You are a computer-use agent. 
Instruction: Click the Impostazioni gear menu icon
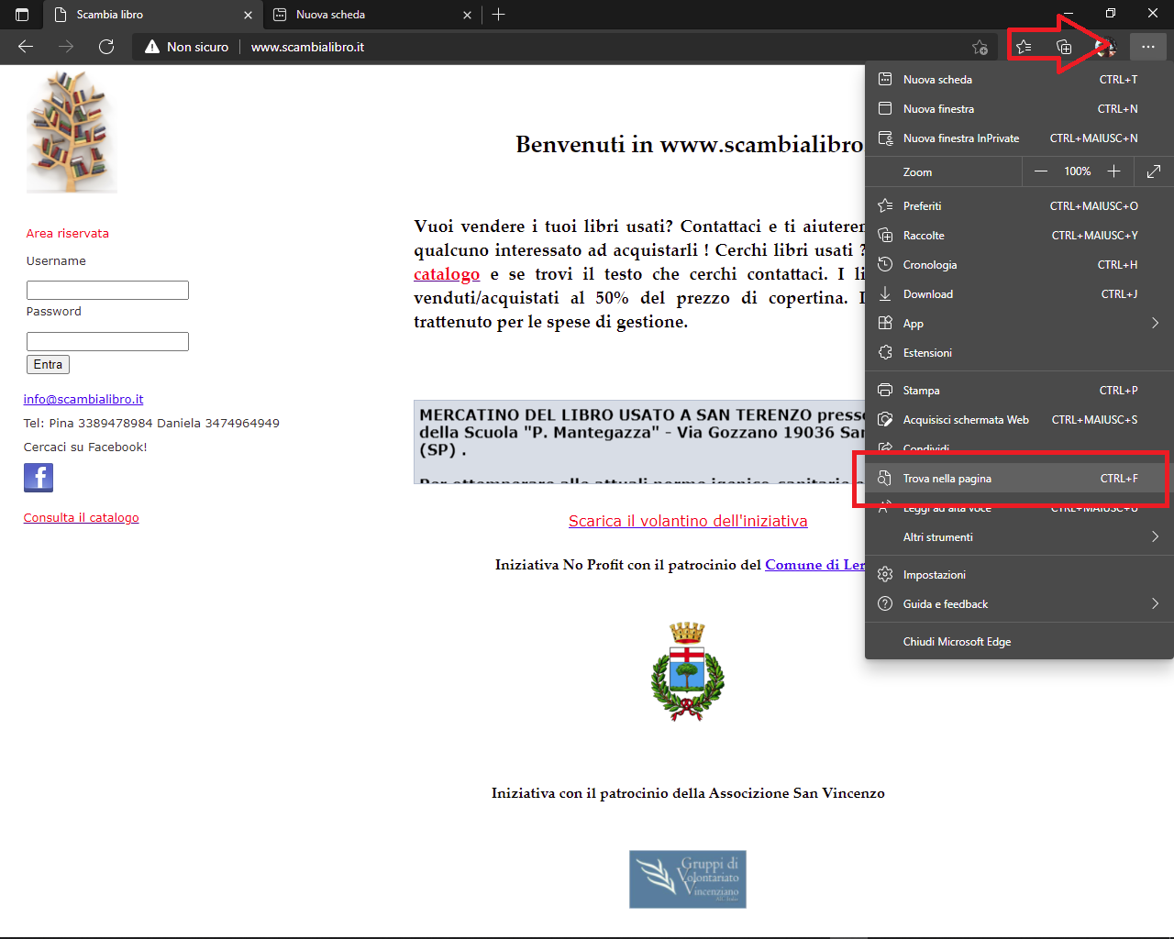click(885, 575)
